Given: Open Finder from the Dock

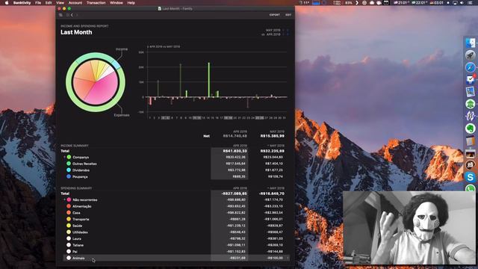Looking at the screenshot, I should click(x=470, y=43).
